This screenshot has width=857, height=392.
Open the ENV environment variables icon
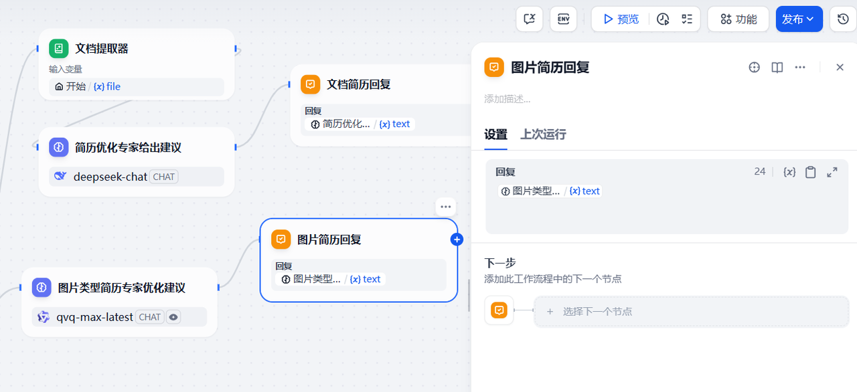coord(563,19)
